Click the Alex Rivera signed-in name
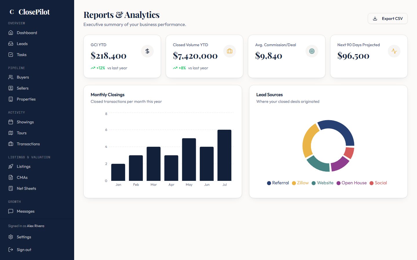The width and height of the screenshot is (417, 260). tap(36, 226)
